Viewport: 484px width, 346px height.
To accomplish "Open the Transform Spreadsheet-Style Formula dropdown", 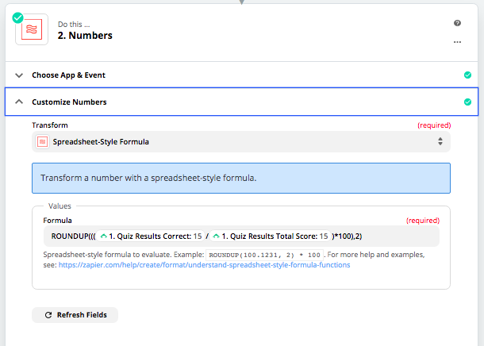I will click(241, 142).
